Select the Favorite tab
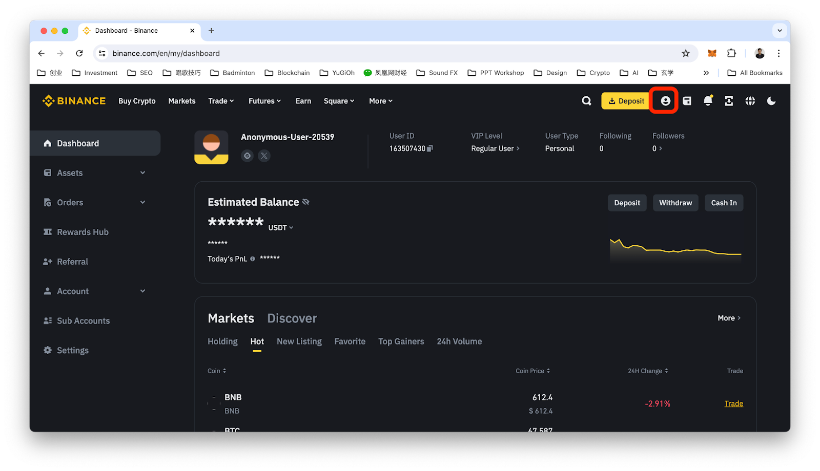 [x=350, y=341]
